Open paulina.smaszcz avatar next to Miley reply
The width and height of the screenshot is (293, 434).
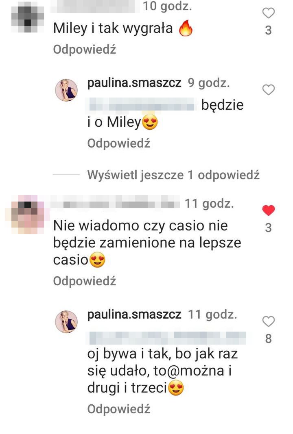[x=66, y=90]
